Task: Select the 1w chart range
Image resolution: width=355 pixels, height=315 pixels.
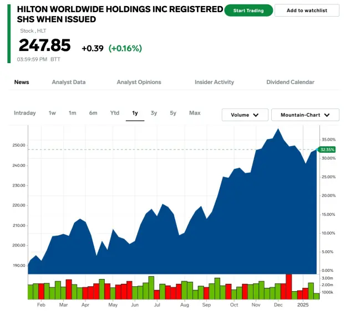Action: 52,113
